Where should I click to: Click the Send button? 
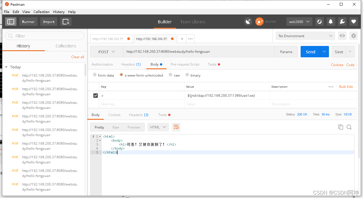click(311, 52)
